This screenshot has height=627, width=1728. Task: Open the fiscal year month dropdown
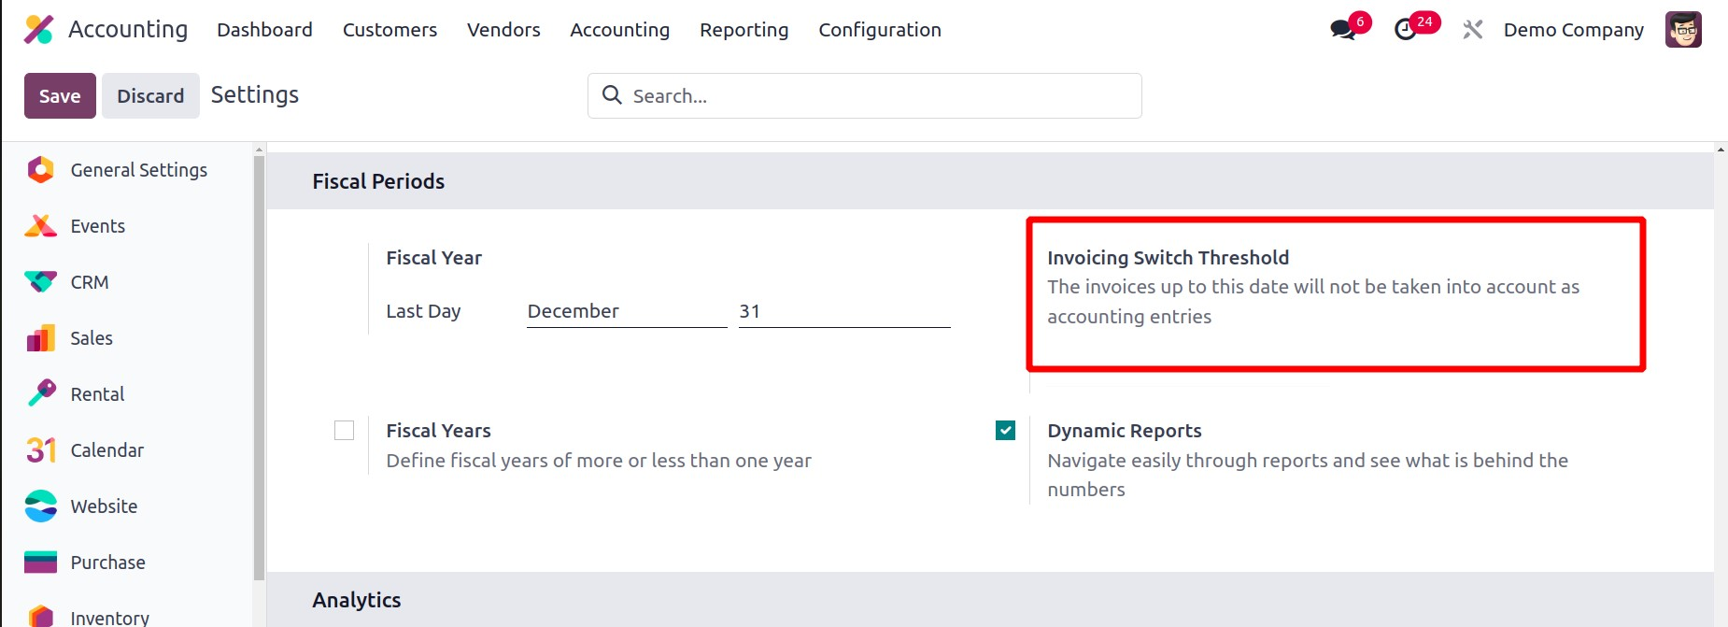click(626, 311)
